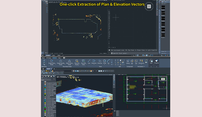The image size is (202, 117).
Task: Click the tab list menu icon
Action: tap(43, 69)
